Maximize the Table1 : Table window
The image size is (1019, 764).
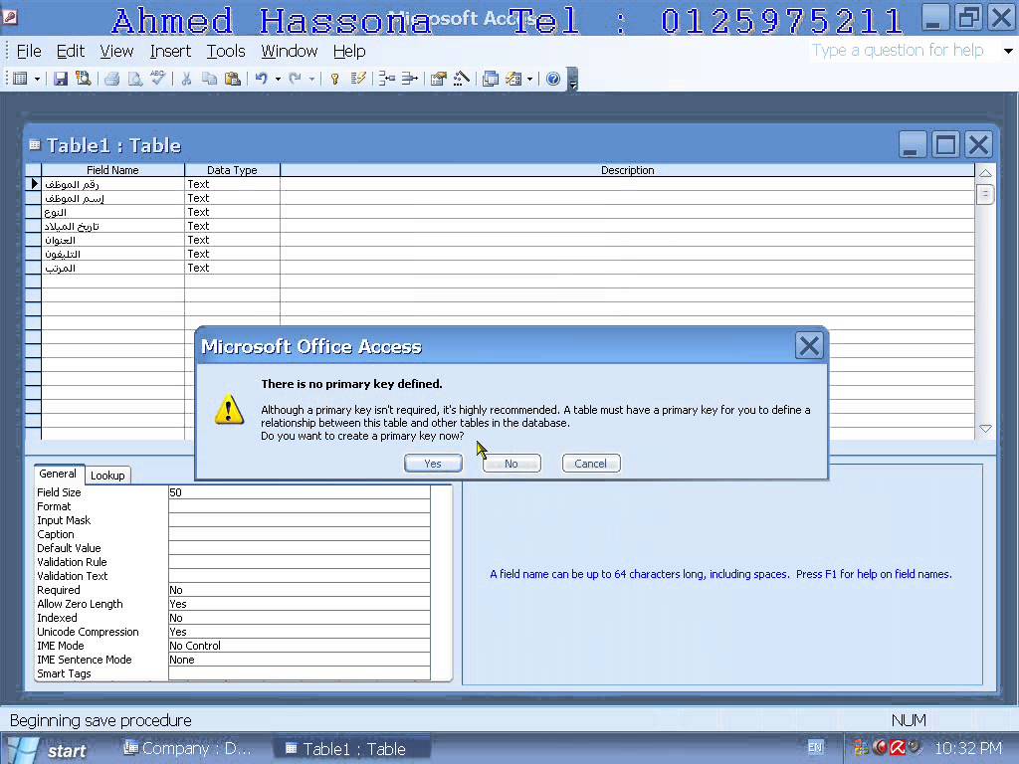pos(945,144)
